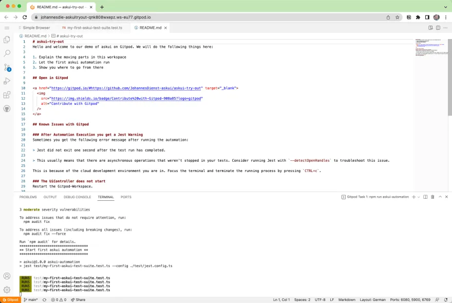The image size is (452, 303).
Task: Click line number 17 in gutter
Action: [23, 124]
